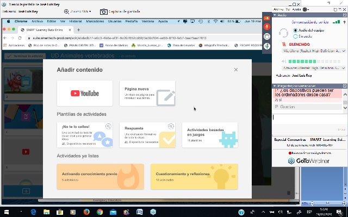The image size is (348, 217).
Task: Open the Archivo menu in Chrome
Action: [37, 21]
